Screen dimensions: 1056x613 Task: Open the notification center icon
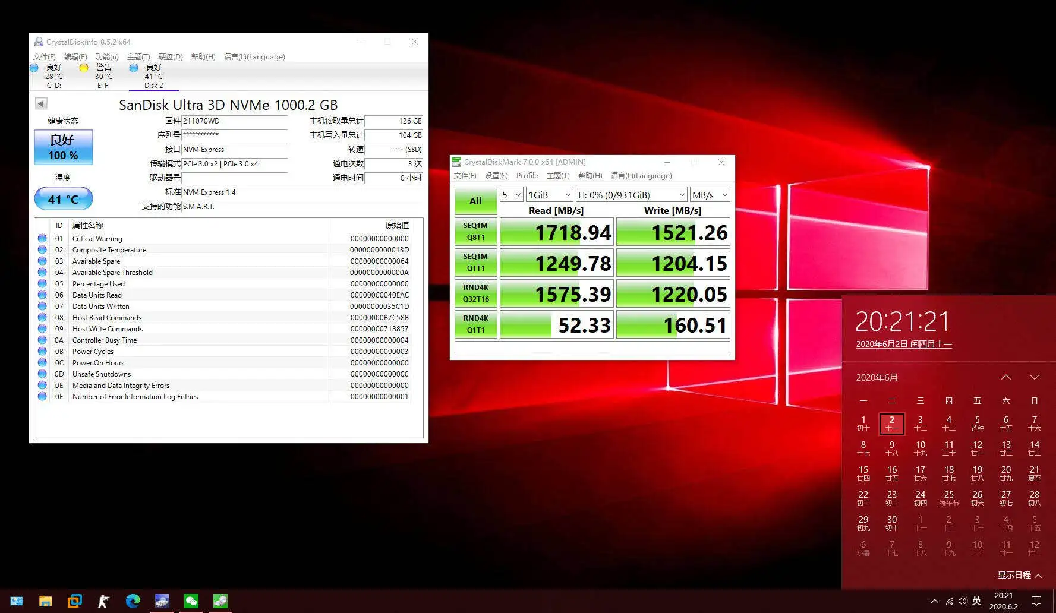point(1036,601)
